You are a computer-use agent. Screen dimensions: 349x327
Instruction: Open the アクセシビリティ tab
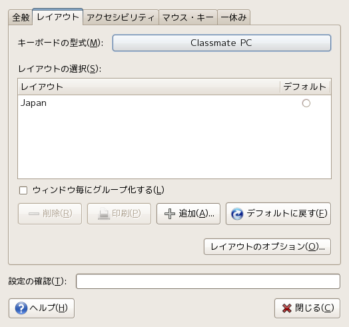121,17
